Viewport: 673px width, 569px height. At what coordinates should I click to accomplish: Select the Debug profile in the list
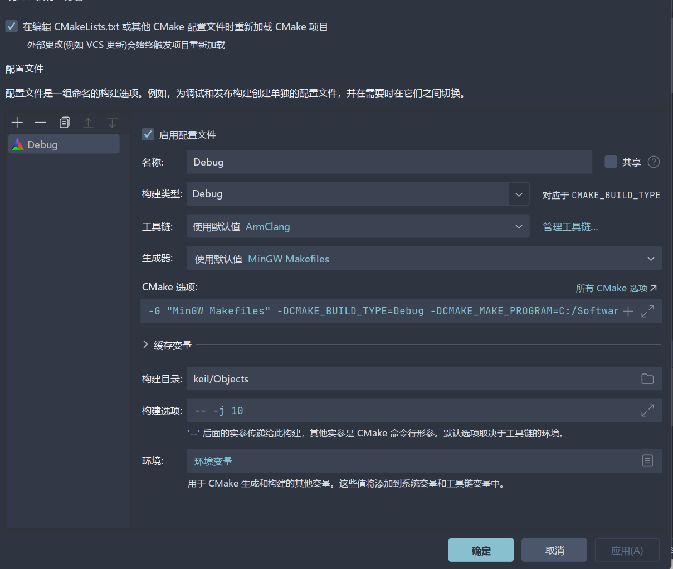[x=64, y=144]
